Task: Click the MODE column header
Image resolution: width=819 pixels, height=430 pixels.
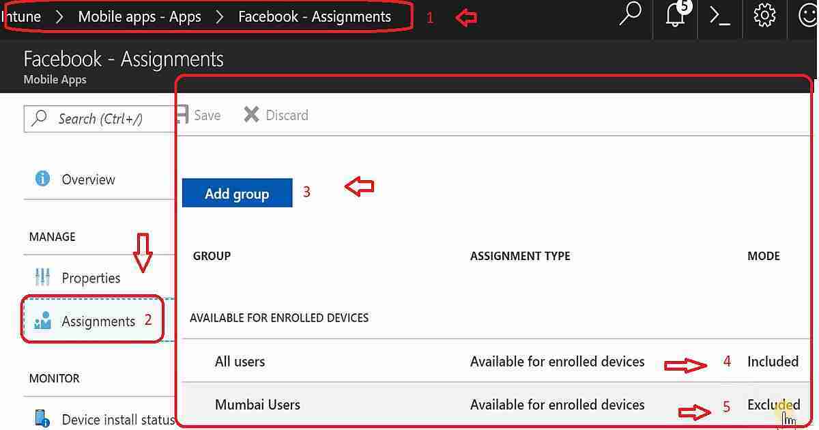Action: click(764, 256)
